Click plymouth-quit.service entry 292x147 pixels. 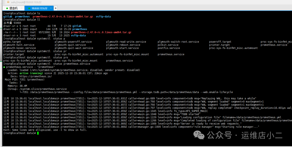(70, 45)
